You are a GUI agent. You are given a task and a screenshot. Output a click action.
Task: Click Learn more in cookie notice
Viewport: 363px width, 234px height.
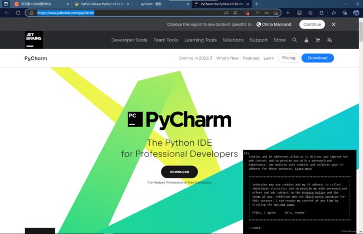[x=303, y=169]
